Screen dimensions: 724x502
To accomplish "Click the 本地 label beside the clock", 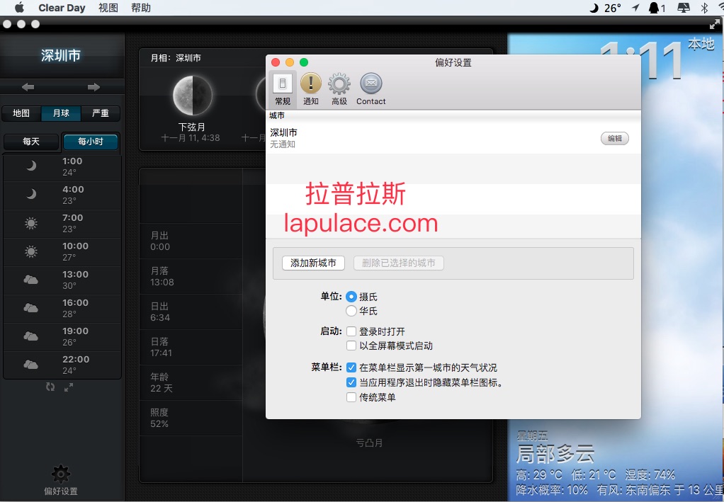I will tap(701, 44).
